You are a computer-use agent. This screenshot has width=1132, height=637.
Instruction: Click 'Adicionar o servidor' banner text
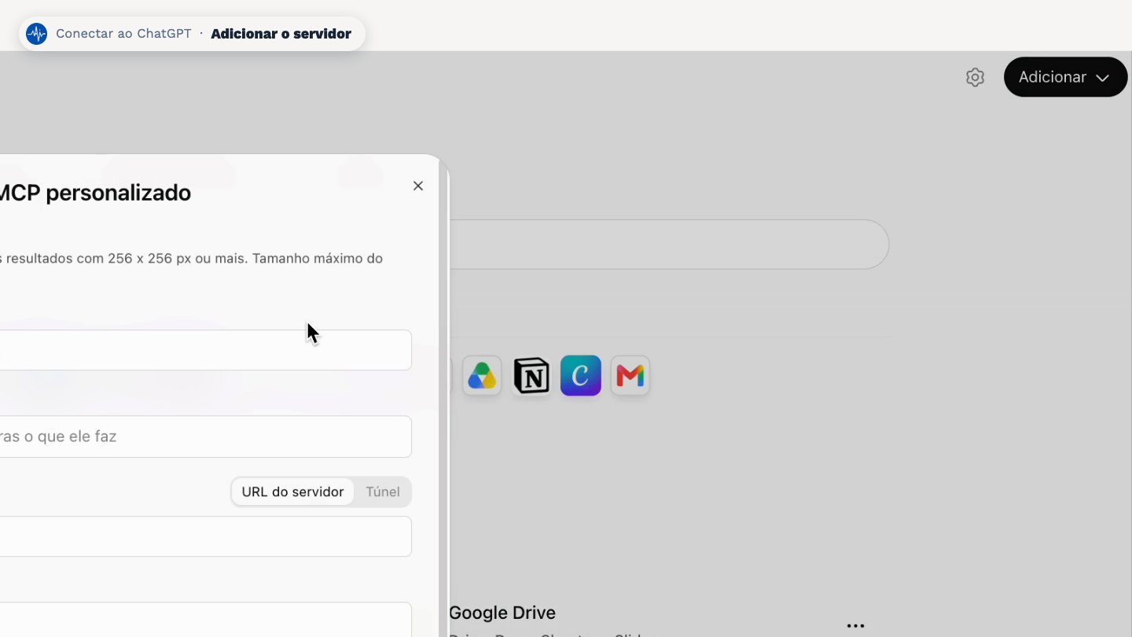point(281,34)
